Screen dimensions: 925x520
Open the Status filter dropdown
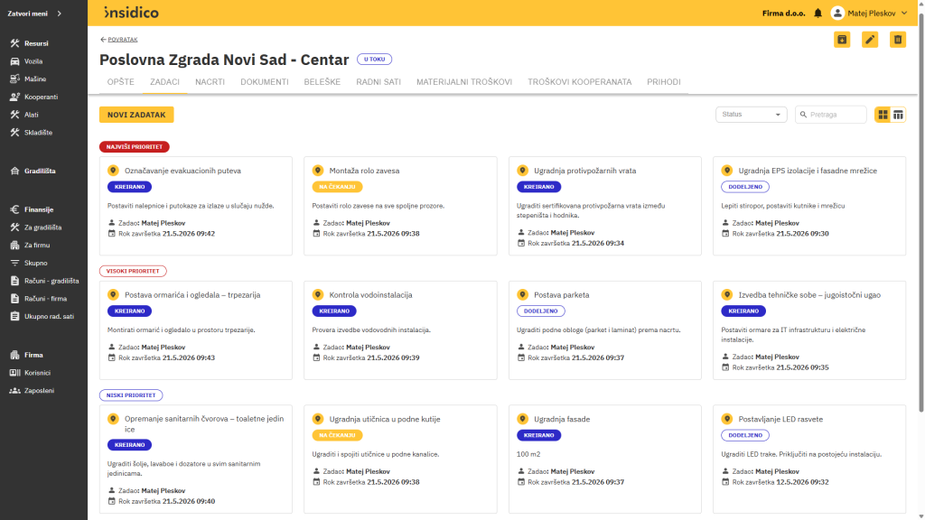(x=751, y=115)
